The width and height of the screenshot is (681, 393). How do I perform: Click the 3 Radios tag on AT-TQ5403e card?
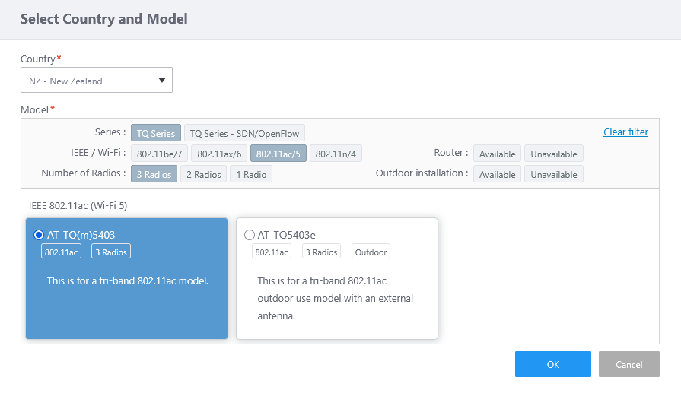(x=321, y=252)
